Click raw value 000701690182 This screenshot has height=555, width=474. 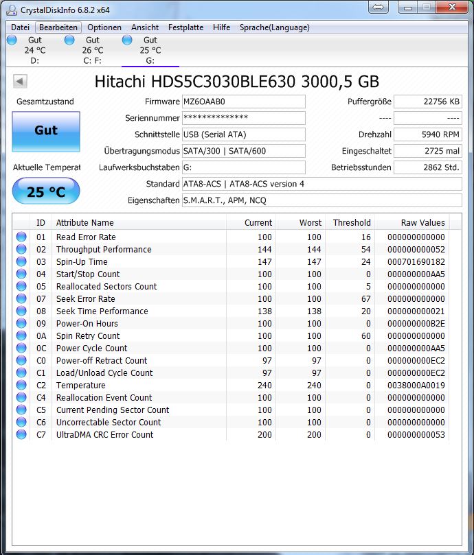(x=416, y=261)
